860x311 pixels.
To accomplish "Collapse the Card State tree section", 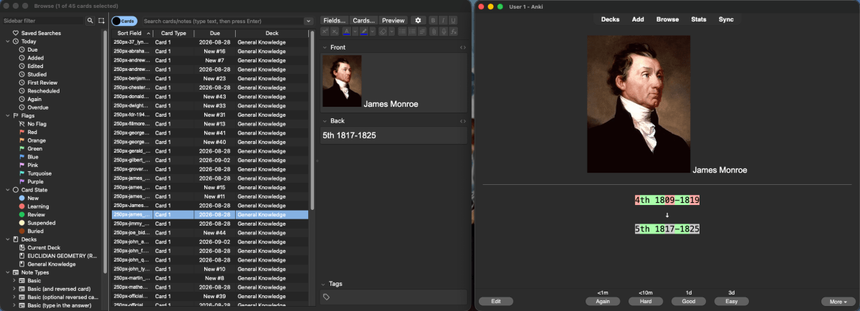I will point(7,190).
